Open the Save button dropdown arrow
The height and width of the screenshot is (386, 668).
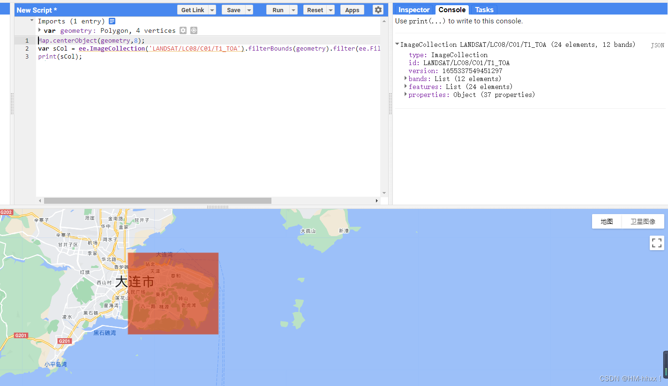coord(249,9)
